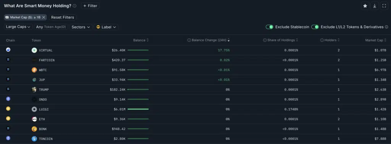Open fullscreen view of the table
Viewport: 391px width, 144px height.
384,6
